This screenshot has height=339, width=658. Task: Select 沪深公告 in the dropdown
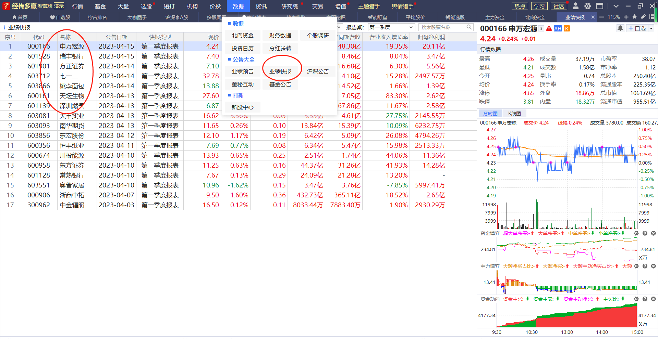[x=318, y=71]
